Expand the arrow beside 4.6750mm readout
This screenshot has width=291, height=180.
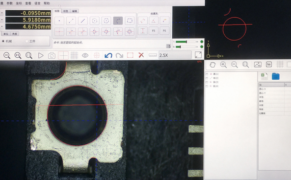click(x=2, y=26)
